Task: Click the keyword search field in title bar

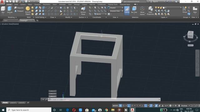Action: click(x=134, y=2)
